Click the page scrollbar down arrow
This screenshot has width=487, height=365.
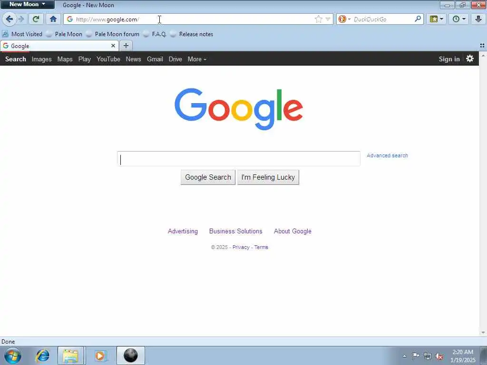483,333
